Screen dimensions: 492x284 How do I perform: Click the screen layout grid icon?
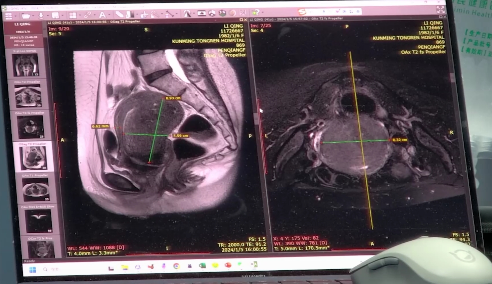72,15
